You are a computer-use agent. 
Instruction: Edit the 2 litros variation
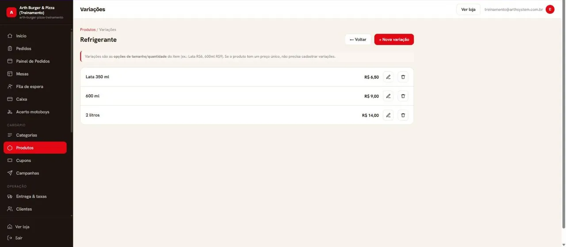point(388,115)
